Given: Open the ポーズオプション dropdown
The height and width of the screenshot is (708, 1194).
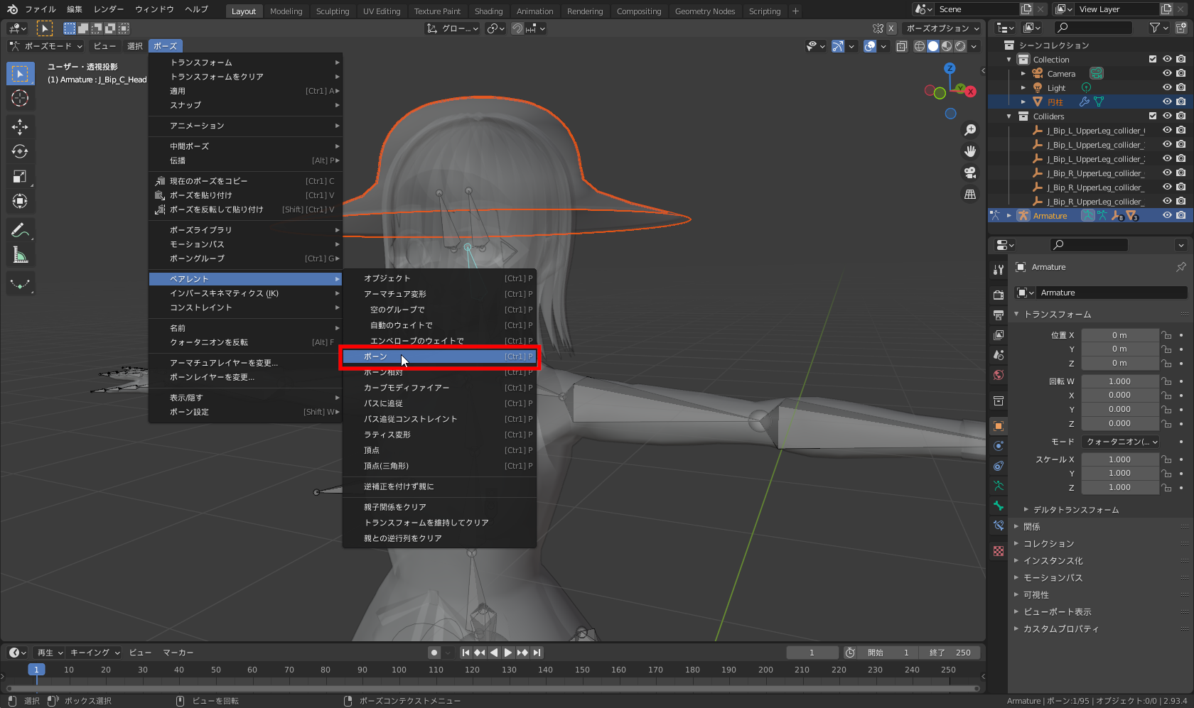Looking at the screenshot, I should click(x=937, y=28).
